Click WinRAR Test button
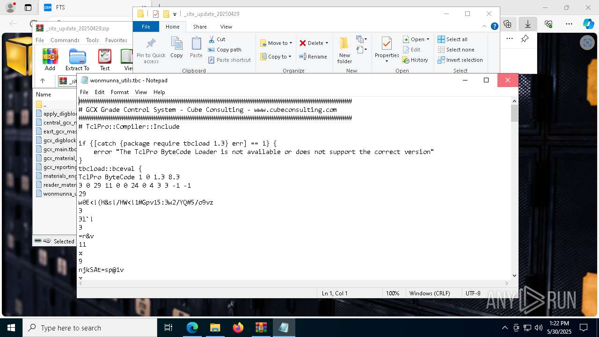The width and height of the screenshot is (599, 337). tap(105, 60)
